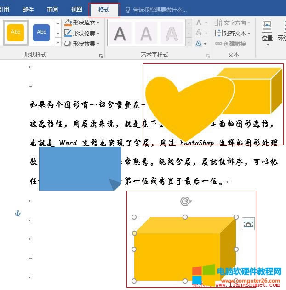
Task: Click the layout options icon beside the cube
Action: pyautogui.click(x=248, y=224)
